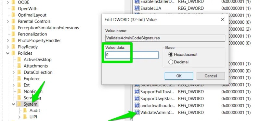Screen dimensions: 260x121
Task: Select the Attachments key in the tree
Action: [x=36, y=66]
